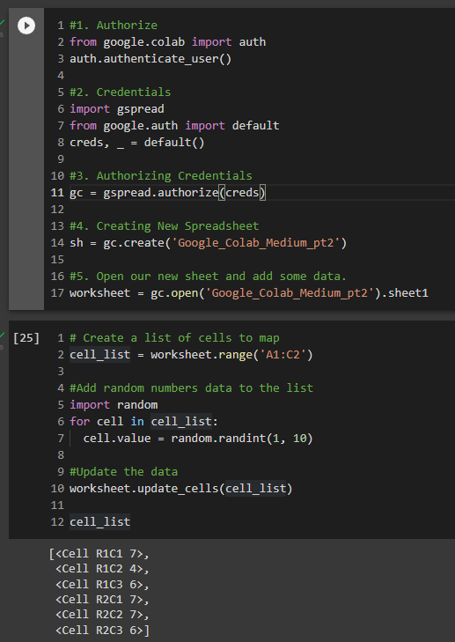Click '#4. Creating New Spreadsheet' comment
Viewport: 455px width, 642px height.
click(x=164, y=226)
